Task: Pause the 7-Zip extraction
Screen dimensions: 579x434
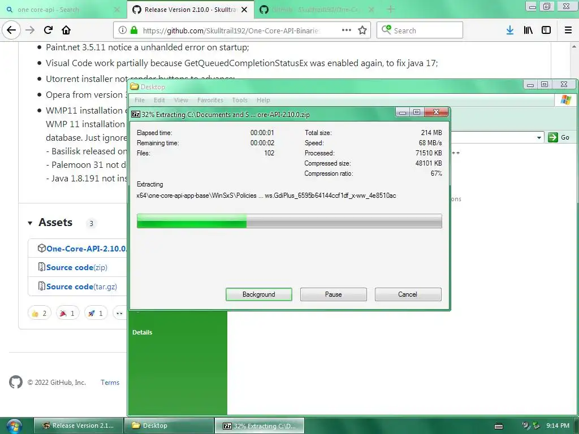Action: click(334, 294)
